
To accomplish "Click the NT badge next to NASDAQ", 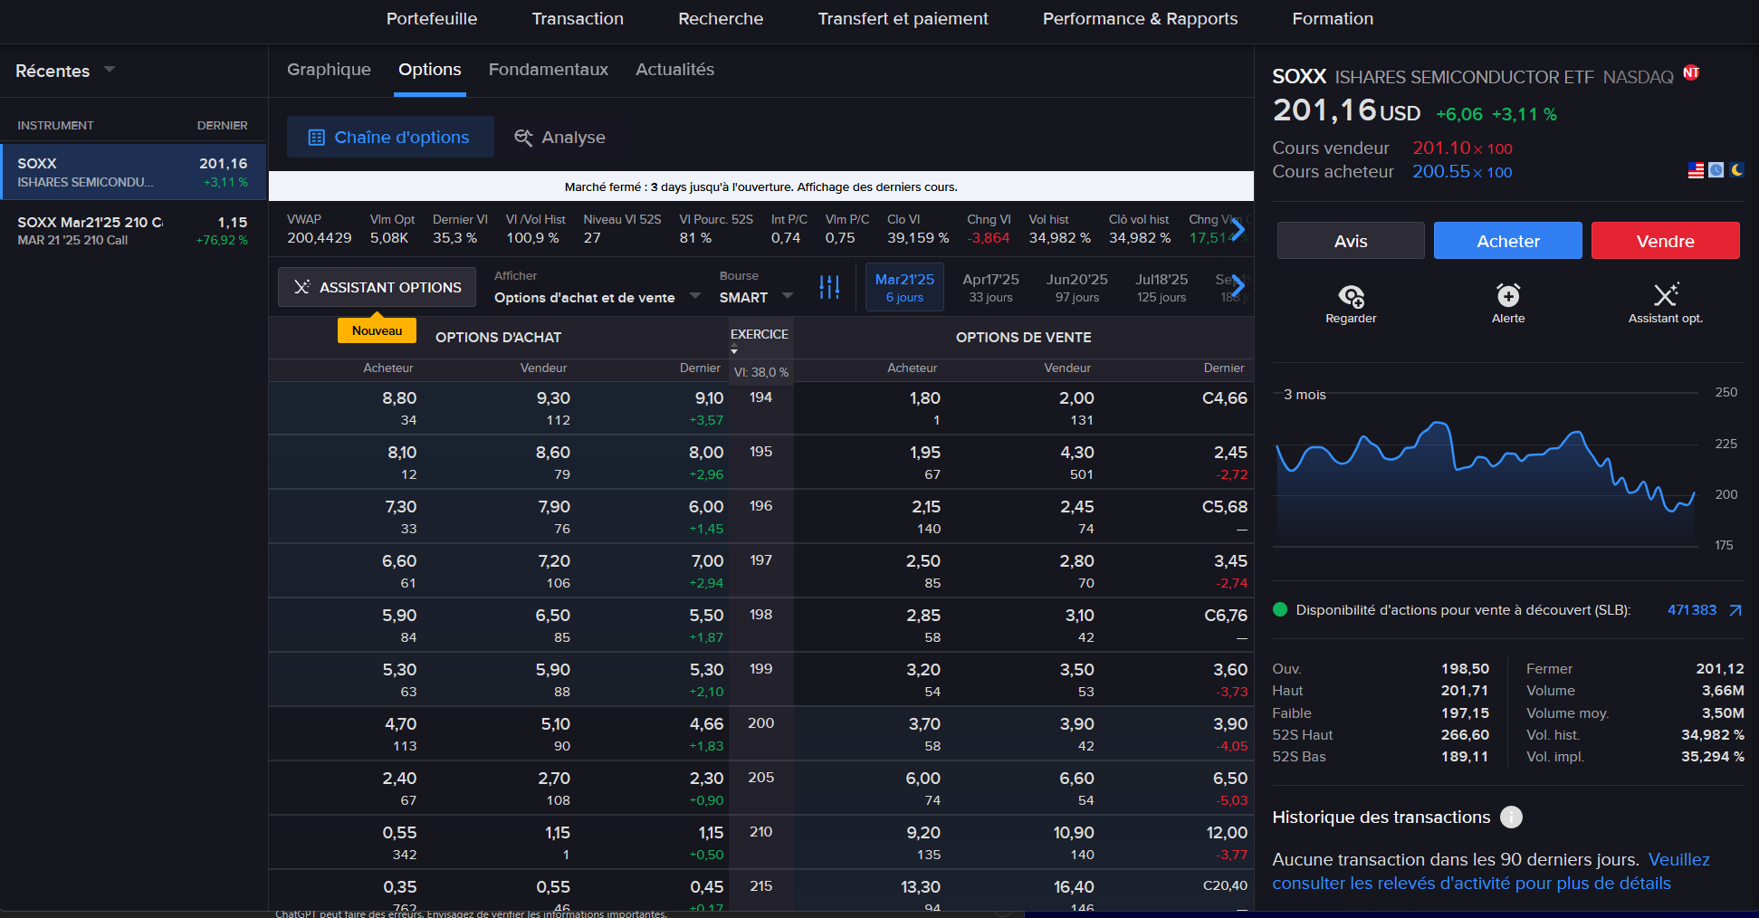I will pos(1691,73).
